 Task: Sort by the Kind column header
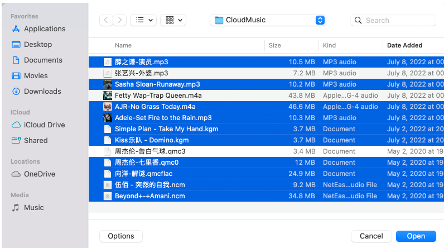pyautogui.click(x=329, y=45)
